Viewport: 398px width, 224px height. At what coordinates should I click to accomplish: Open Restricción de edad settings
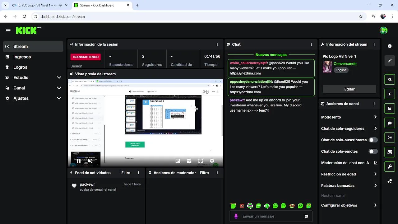(x=349, y=174)
